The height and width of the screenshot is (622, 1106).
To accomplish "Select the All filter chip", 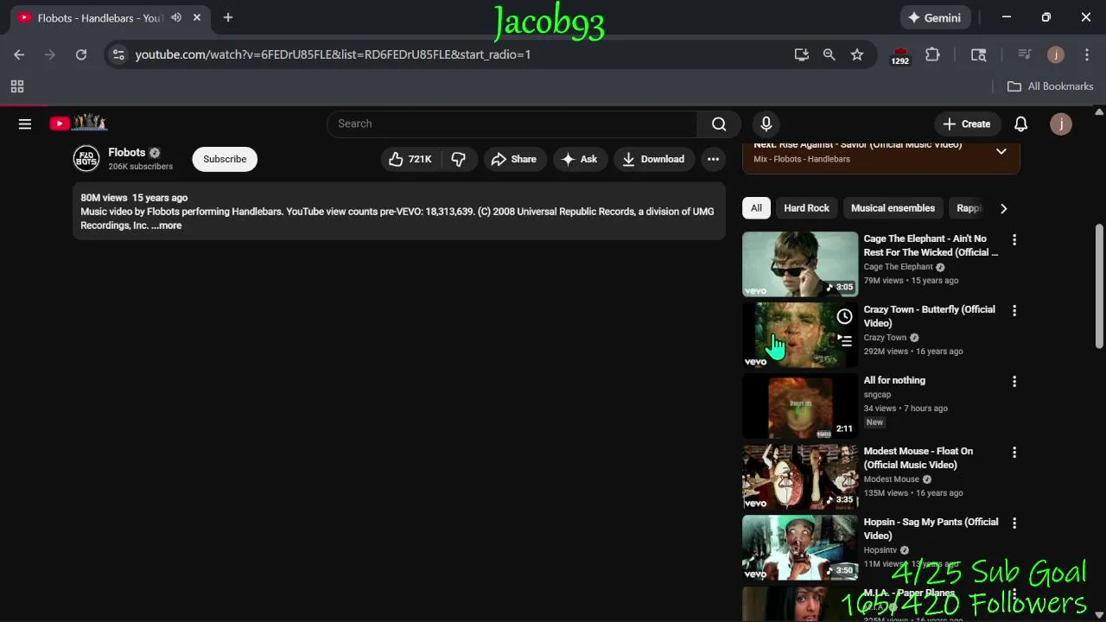I will 756,208.
